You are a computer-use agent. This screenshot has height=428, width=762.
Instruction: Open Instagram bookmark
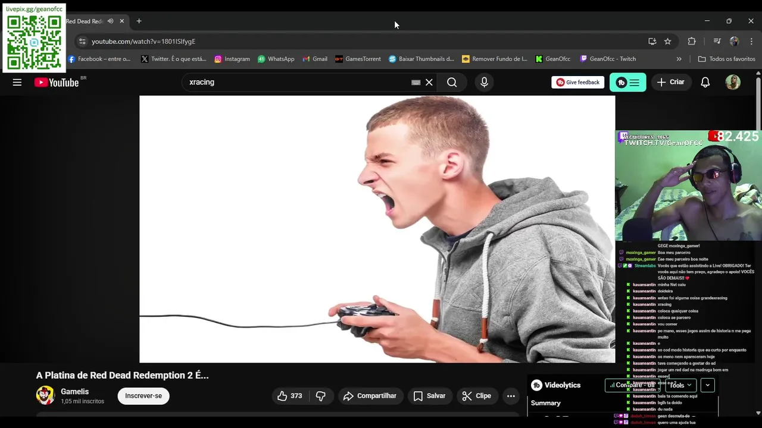click(x=232, y=59)
